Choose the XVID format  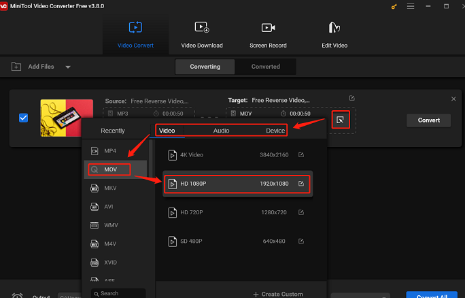[116, 263]
